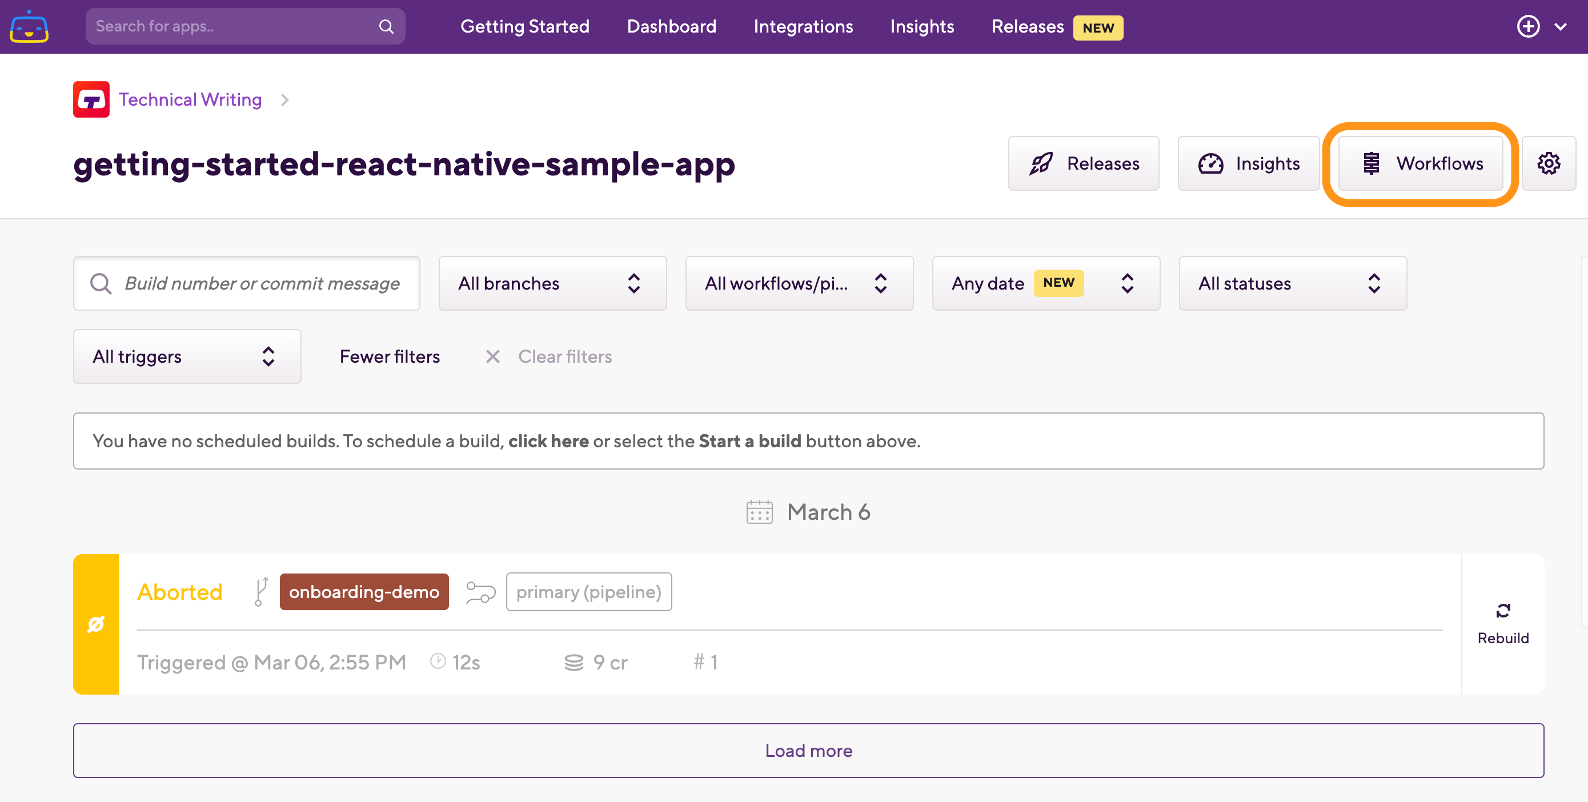Open Integrations in the top navigation
Screen dimensions: 1588x802
[803, 26]
